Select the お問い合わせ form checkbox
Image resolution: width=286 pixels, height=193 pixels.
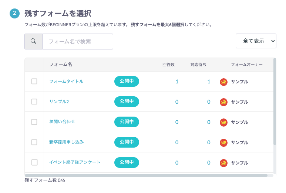click(x=34, y=122)
